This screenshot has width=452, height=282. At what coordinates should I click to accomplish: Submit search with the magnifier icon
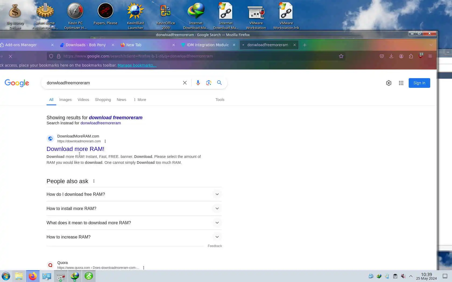coord(220,83)
